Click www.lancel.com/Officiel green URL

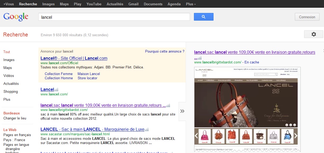coord(59,63)
